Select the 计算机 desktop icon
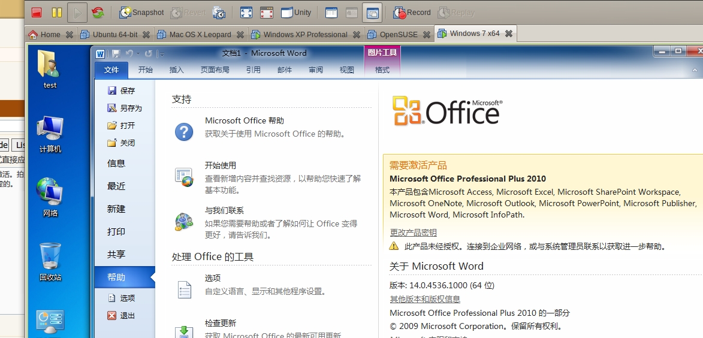 pos(50,134)
